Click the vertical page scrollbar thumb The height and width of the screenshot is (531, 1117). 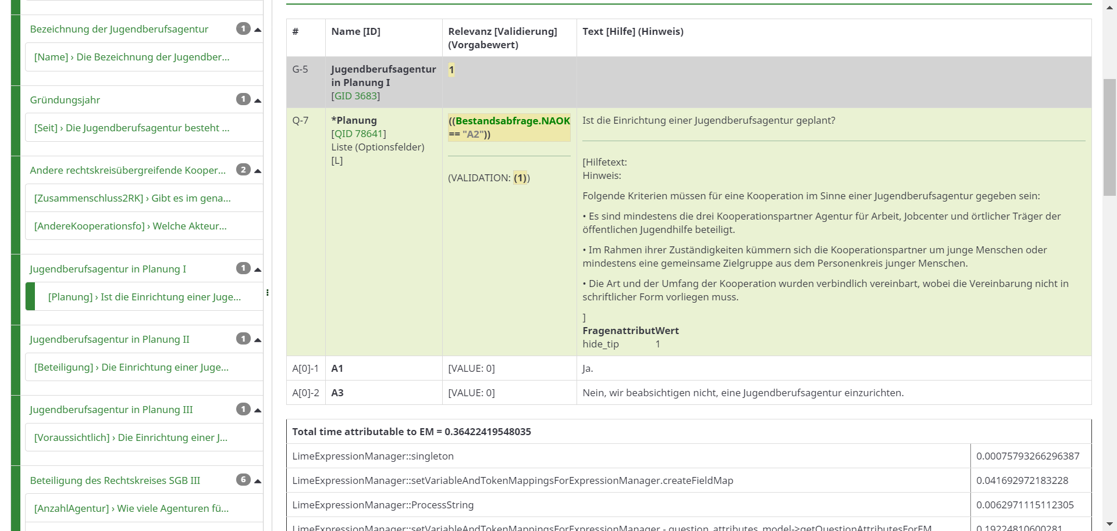click(1109, 137)
